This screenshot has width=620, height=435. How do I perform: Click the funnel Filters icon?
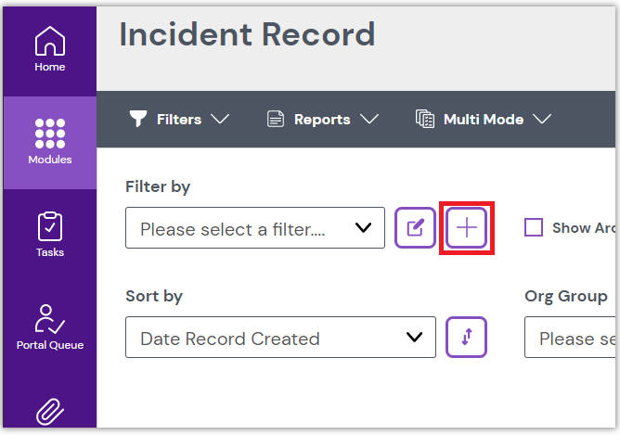138,119
